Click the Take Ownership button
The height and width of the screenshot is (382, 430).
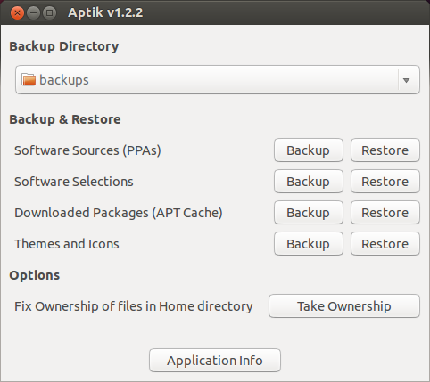coord(344,306)
